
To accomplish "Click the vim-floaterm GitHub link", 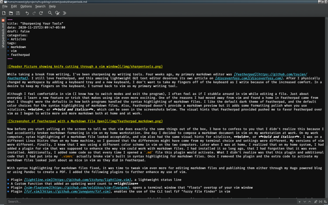I will coord(77,187).
